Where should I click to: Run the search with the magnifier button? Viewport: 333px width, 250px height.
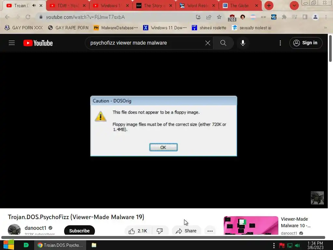[x=223, y=43]
